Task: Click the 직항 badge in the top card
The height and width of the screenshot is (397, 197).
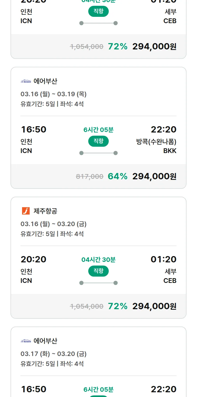Action: [98, 11]
